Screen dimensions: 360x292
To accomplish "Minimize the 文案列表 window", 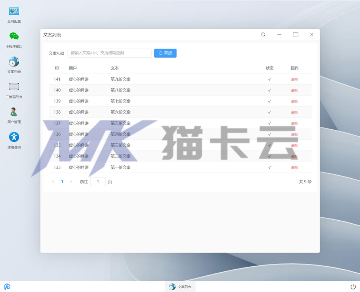I will tap(279, 35).
